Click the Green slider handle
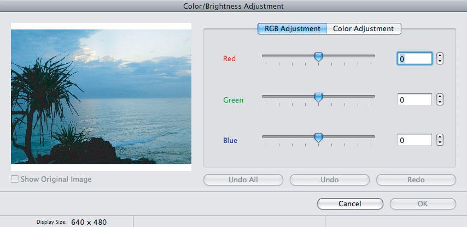 coord(318,97)
